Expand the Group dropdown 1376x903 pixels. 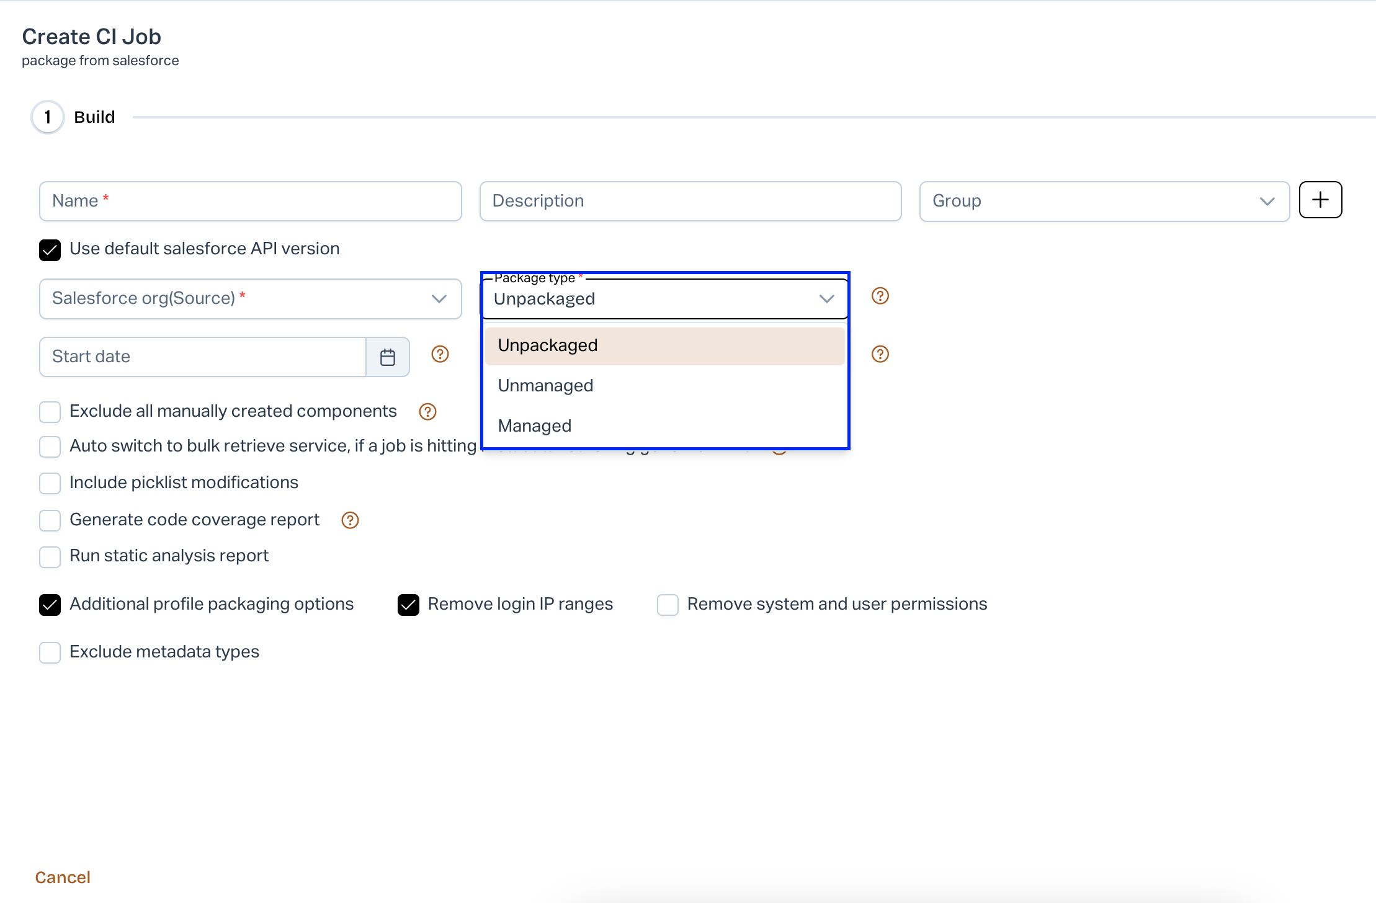tap(1104, 201)
